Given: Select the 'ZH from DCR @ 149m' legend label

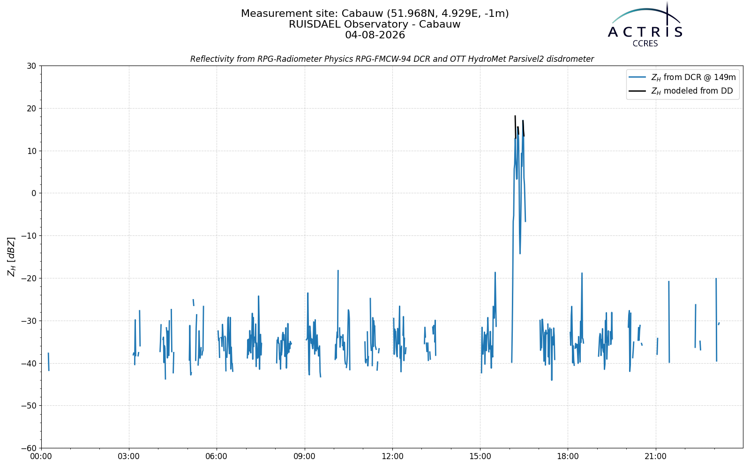Looking at the screenshot, I should pyautogui.click(x=694, y=77).
